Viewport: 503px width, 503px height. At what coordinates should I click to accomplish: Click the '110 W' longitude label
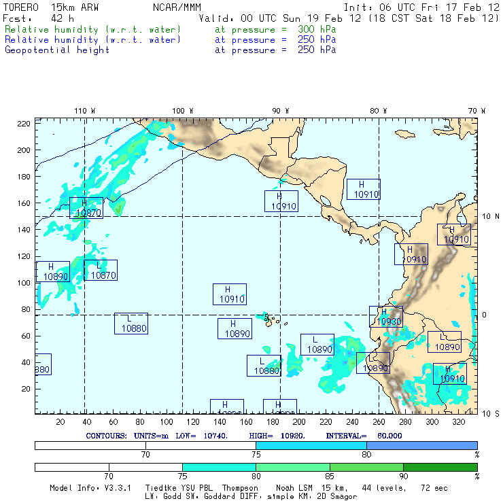coord(85,111)
